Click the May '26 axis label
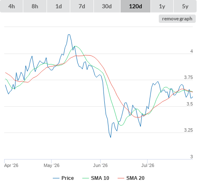This screenshot has width=197, height=189. 52,165
